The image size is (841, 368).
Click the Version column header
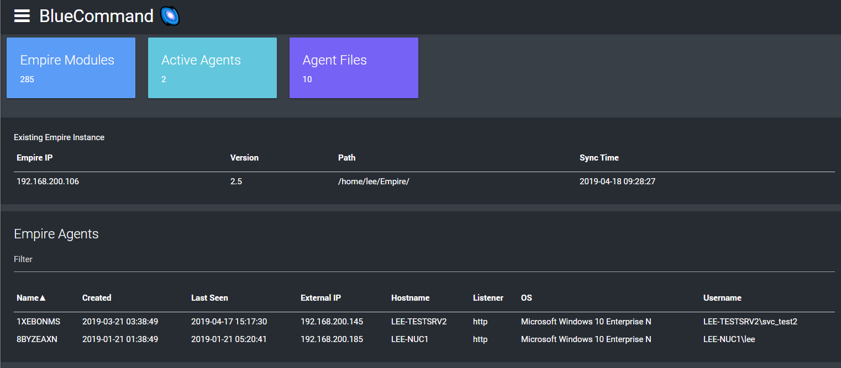click(x=244, y=158)
